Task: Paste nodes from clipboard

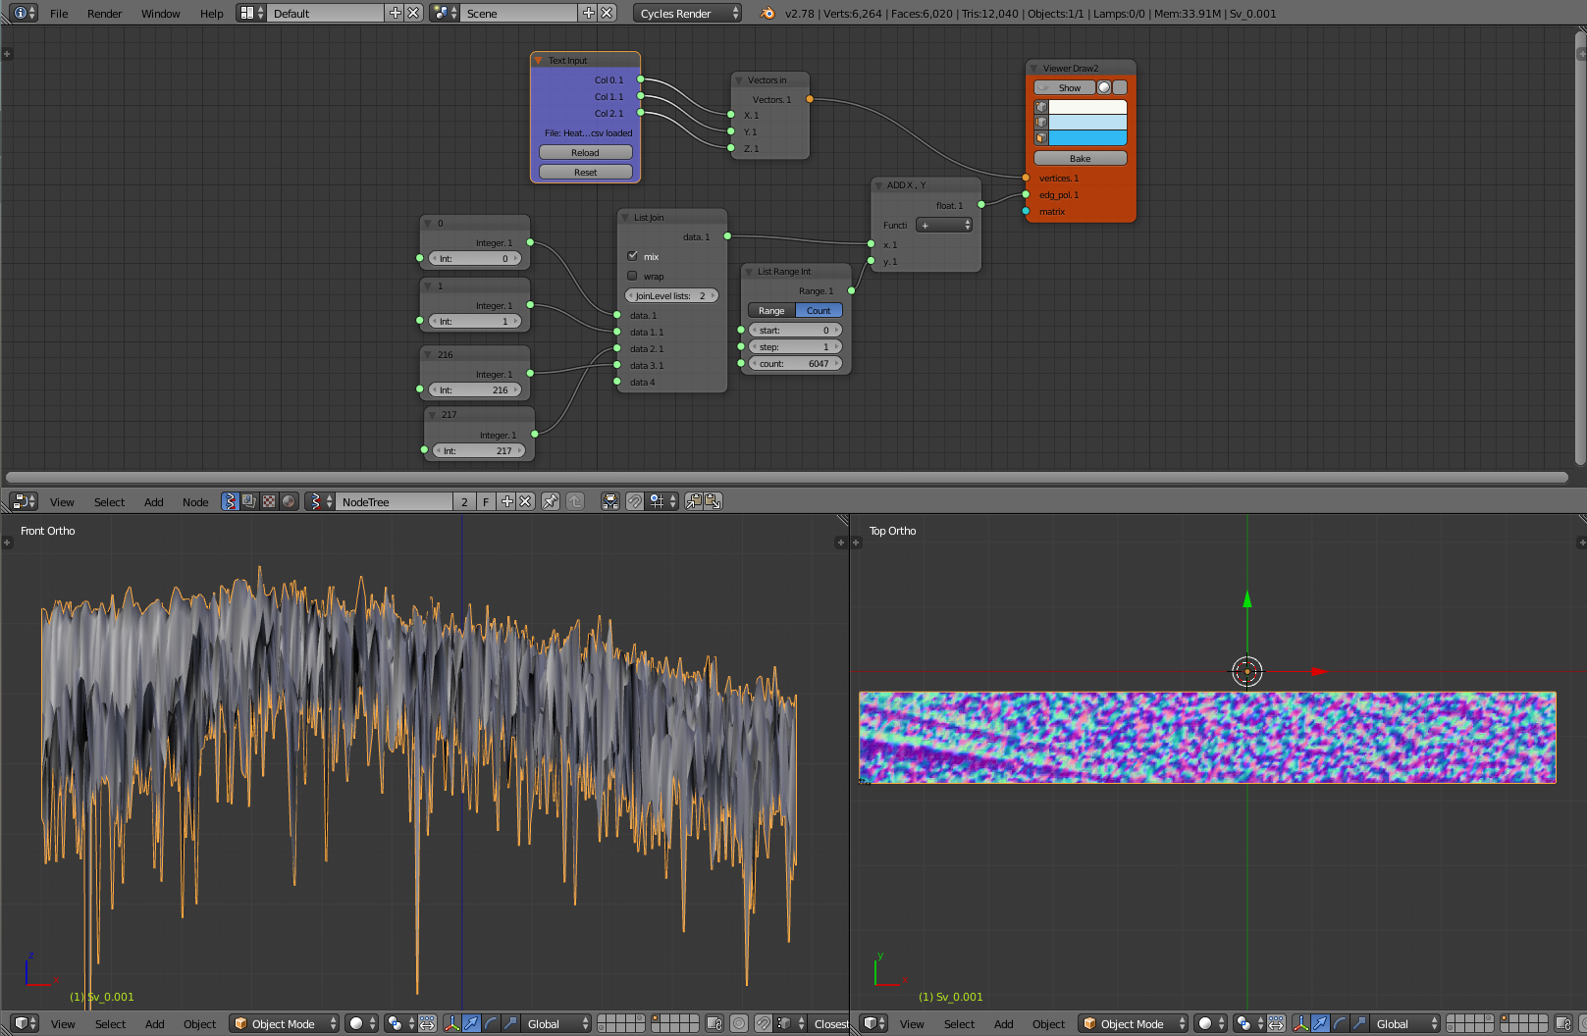Action: pyautogui.click(x=713, y=501)
